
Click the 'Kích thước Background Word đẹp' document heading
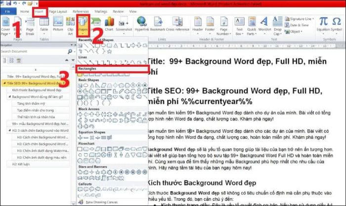pyautogui.click(x=202, y=183)
